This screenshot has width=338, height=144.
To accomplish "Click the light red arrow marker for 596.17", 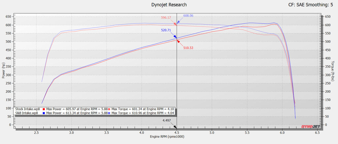I will click(x=175, y=23).
